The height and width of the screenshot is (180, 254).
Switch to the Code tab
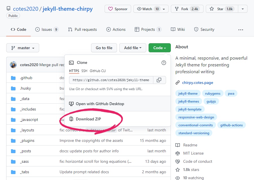click(x=19, y=29)
